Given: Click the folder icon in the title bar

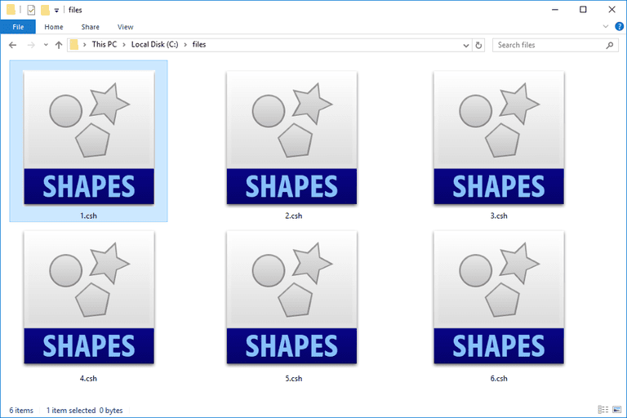Looking at the screenshot, I should pos(11,9).
